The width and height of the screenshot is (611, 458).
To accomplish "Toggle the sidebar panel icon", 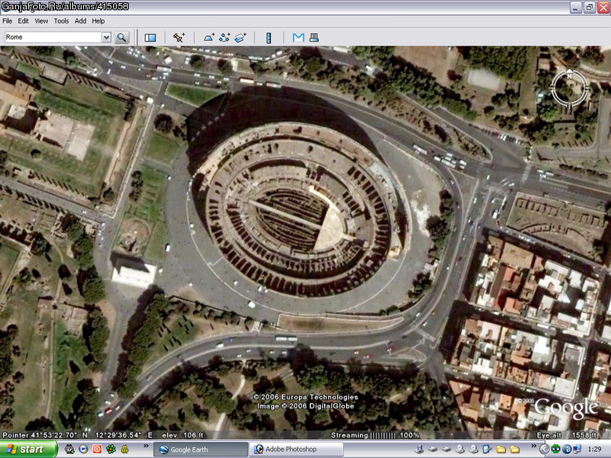I will [150, 38].
